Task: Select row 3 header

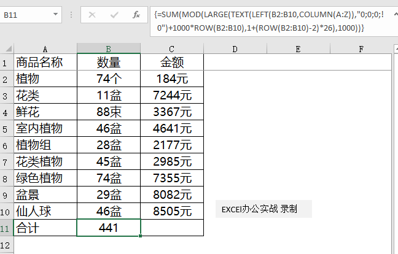Action: point(6,95)
